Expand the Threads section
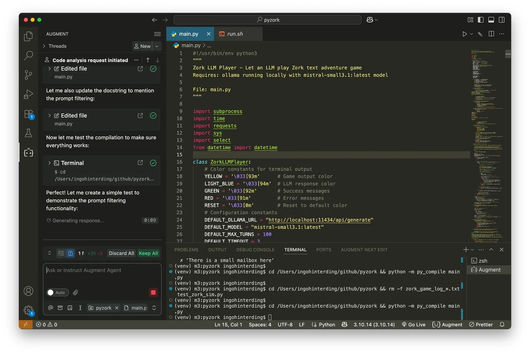The image size is (530, 354). 54,46
